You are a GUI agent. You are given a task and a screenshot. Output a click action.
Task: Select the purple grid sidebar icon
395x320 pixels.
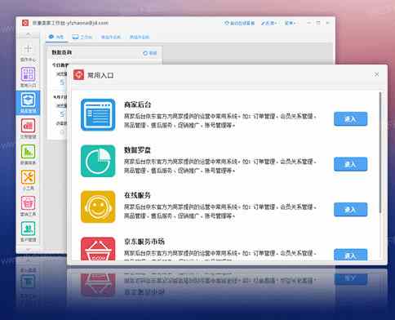(x=28, y=74)
